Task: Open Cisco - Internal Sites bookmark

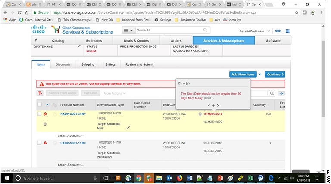Action: point(36,20)
